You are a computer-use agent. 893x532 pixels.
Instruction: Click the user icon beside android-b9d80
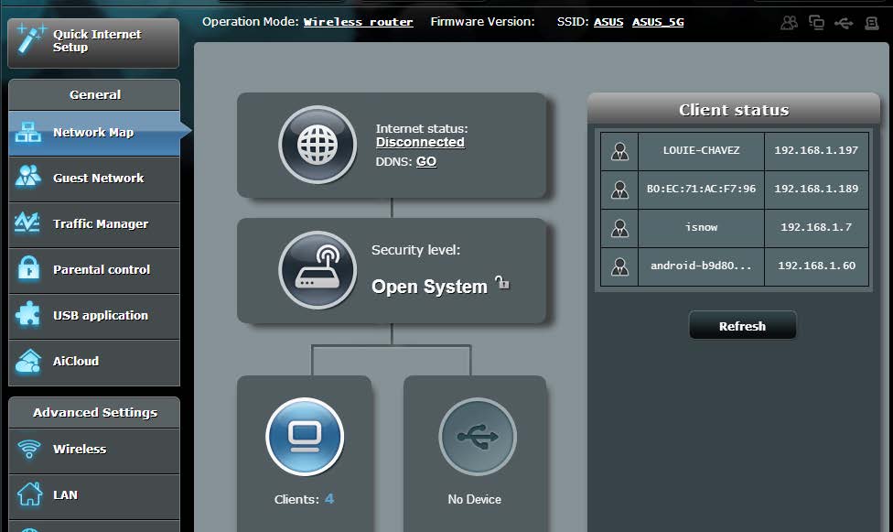(x=619, y=266)
